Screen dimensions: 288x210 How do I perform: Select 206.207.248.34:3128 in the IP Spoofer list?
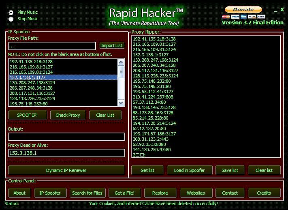63,88
